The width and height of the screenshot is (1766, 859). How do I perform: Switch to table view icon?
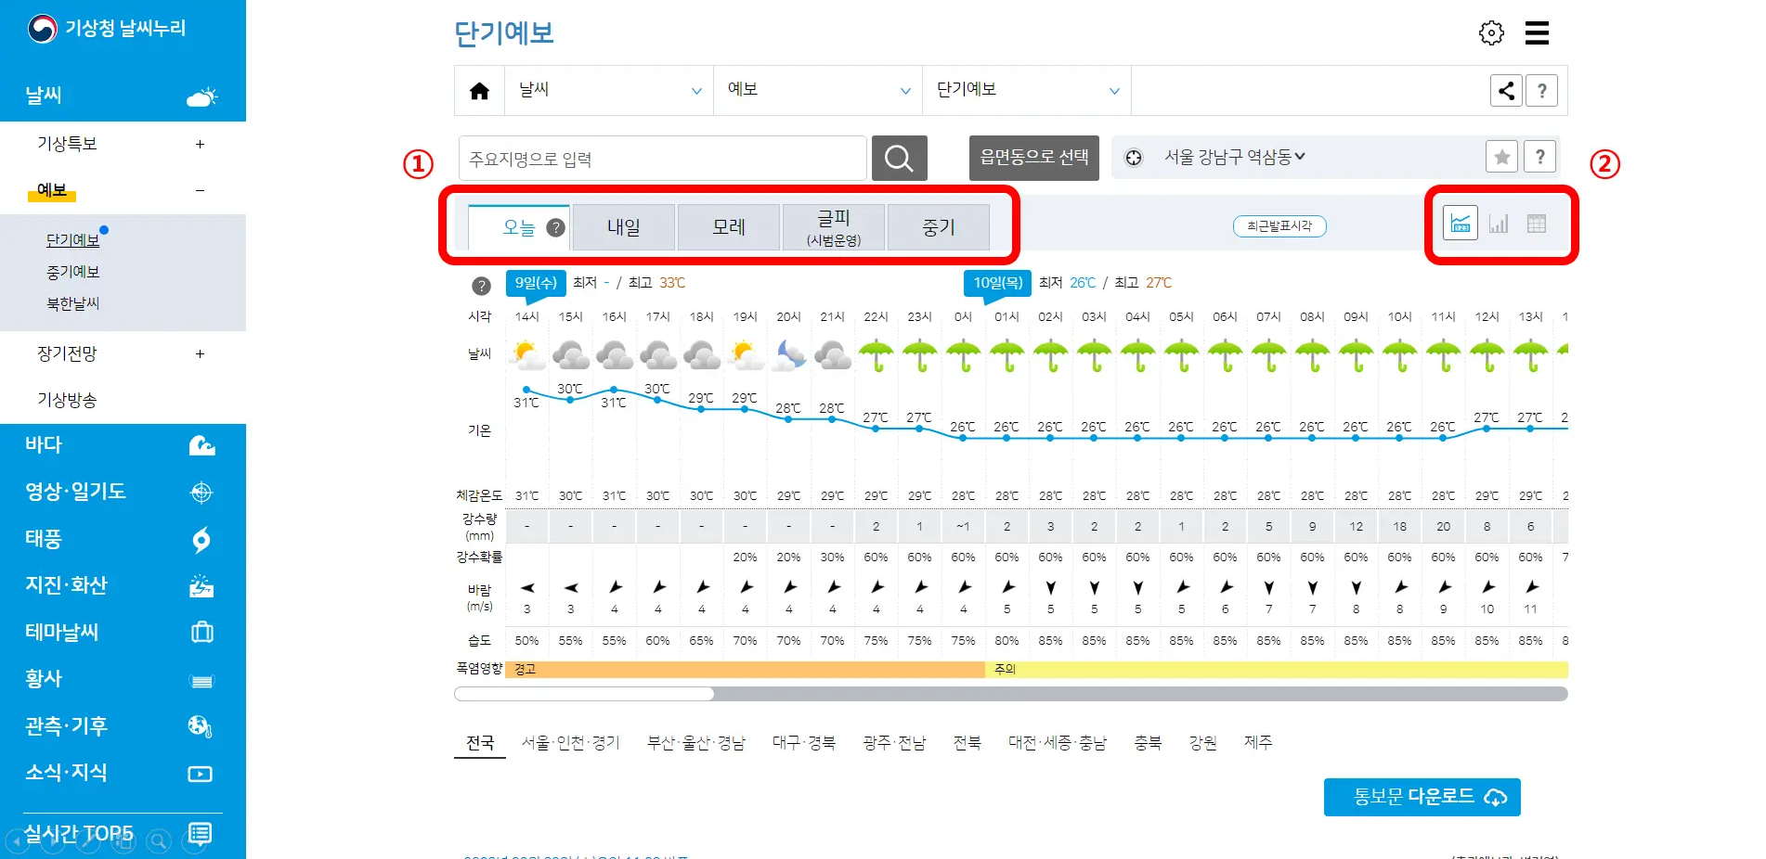pos(1535,224)
